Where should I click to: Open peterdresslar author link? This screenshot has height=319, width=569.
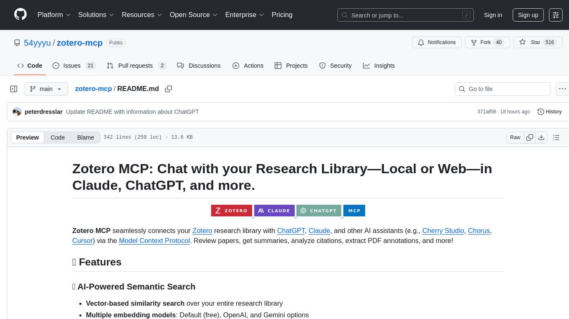[x=44, y=112]
